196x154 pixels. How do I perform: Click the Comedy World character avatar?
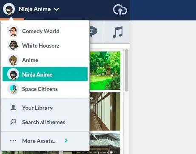coord(13,31)
